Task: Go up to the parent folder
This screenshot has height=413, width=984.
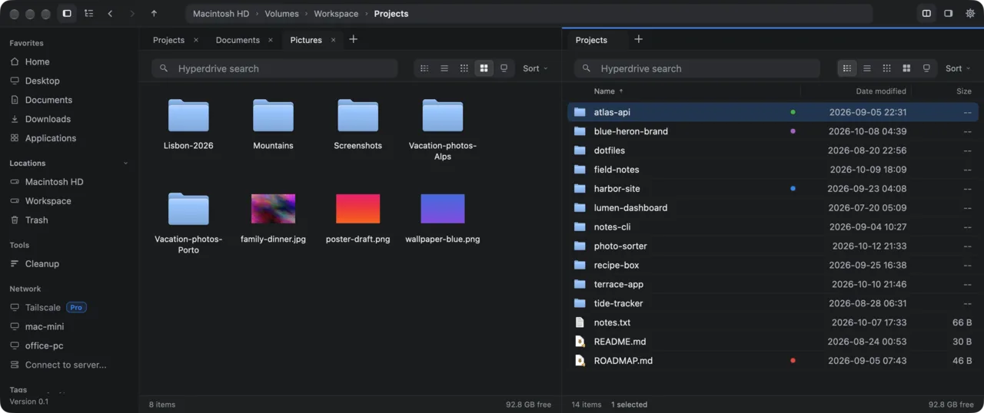Action: coord(155,14)
